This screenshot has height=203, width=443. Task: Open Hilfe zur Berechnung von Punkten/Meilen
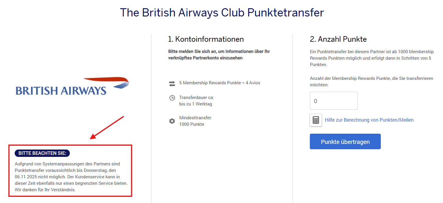(x=369, y=120)
